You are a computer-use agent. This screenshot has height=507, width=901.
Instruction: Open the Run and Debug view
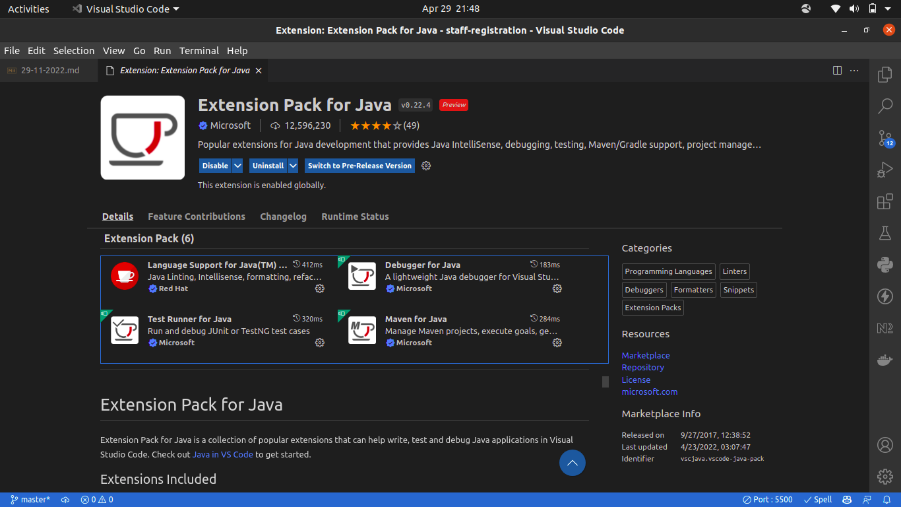885,170
